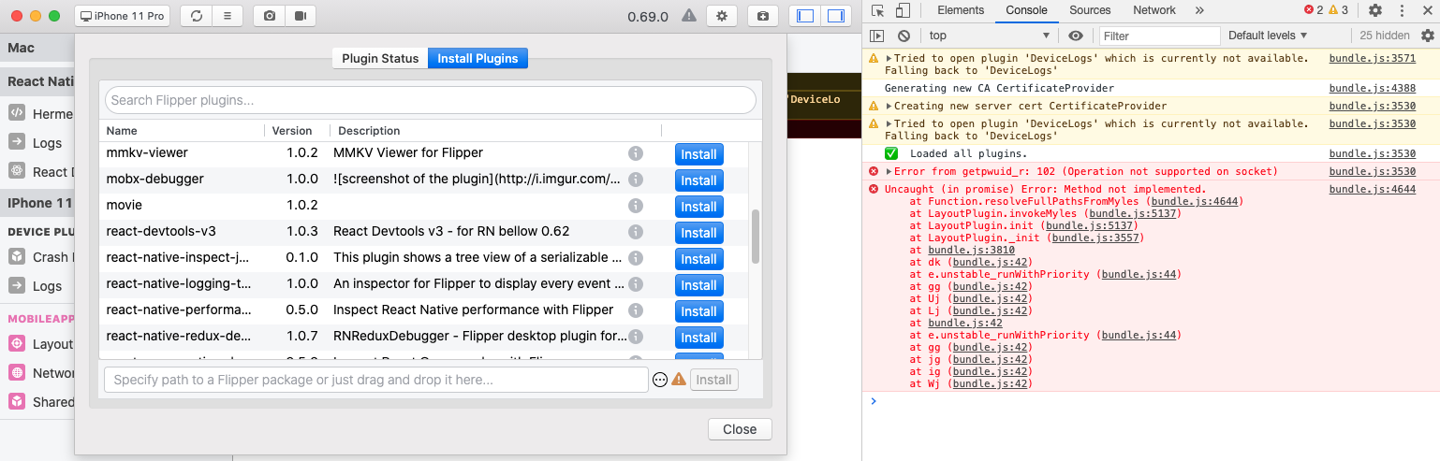Show info for react-native-redux-de... row
The height and width of the screenshot is (461, 1440).
(x=635, y=337)
